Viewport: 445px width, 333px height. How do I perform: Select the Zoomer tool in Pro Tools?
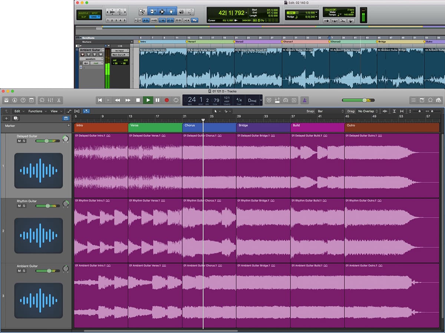(x=142, y=11)
